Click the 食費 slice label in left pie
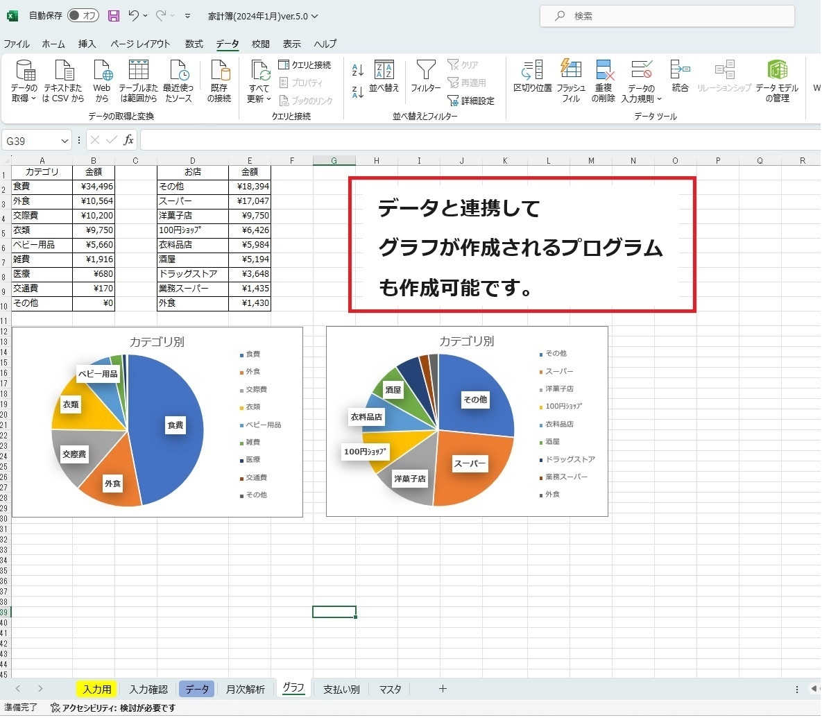822x718 pixels. pyautogui.click(x=175, y=425)
